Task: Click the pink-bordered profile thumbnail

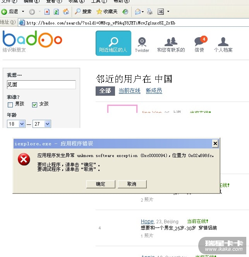Action: [122, 109]
